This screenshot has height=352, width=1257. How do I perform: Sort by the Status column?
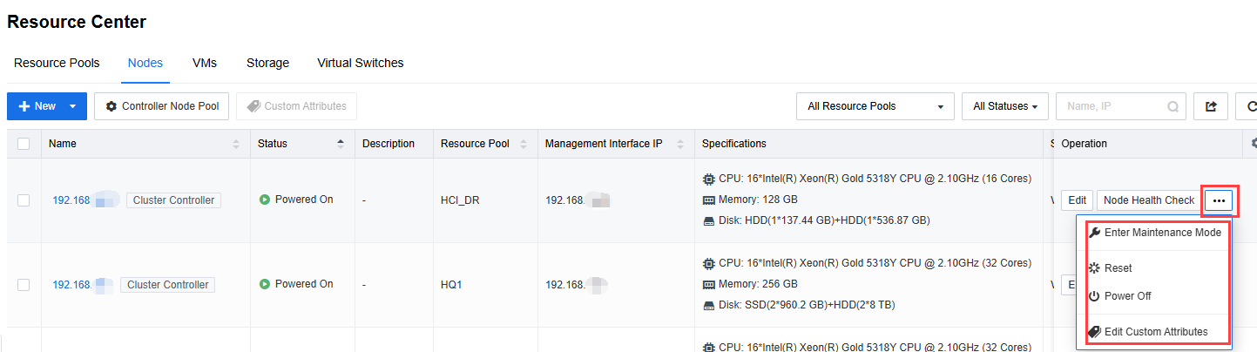pos(340,144)
